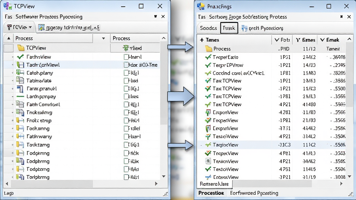Click the icon next to EotweeView

tap(208, 177)
